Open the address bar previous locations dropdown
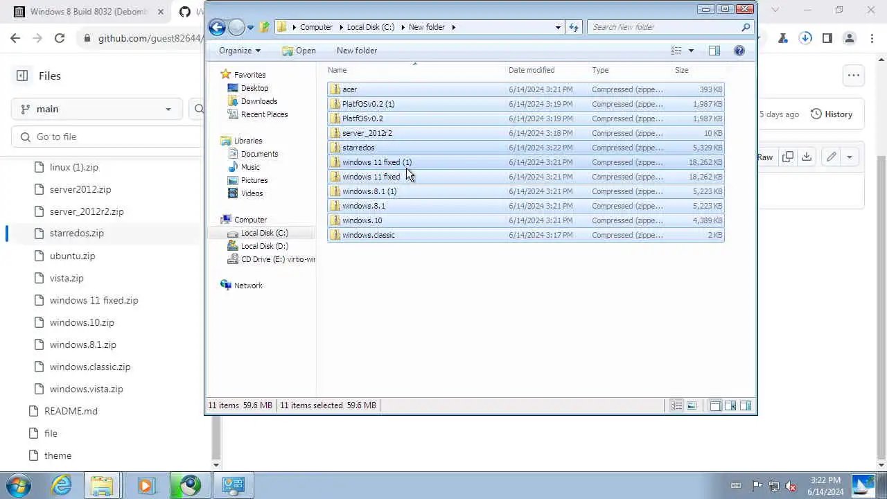 click(x=558, y=27)
